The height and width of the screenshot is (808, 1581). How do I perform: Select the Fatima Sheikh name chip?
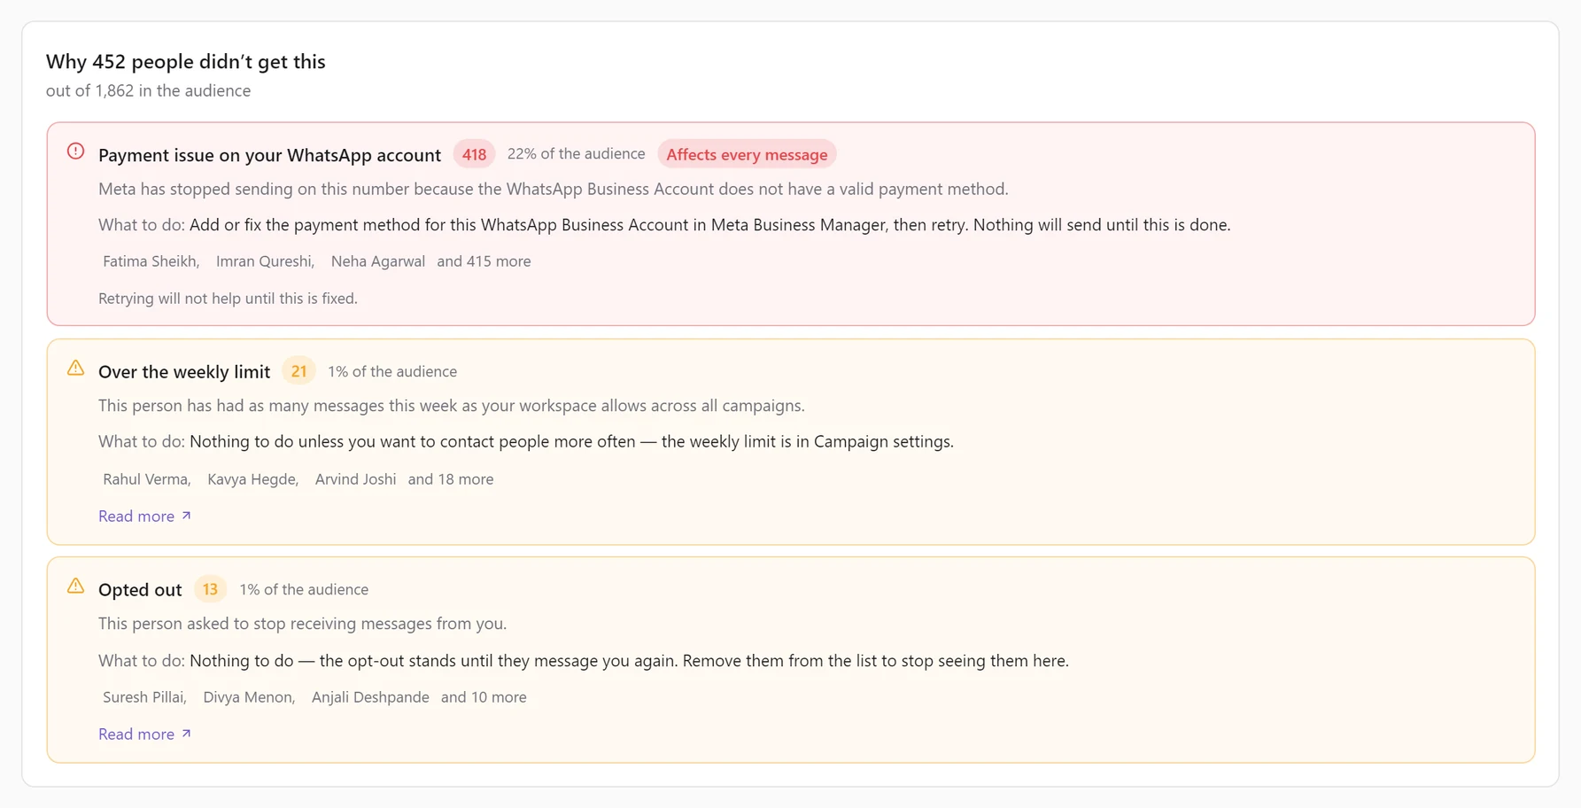[x=151, y=261]
